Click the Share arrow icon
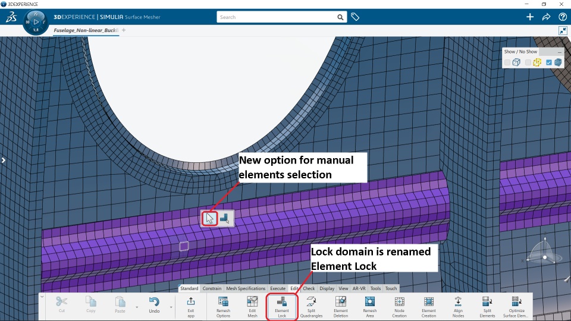 pyautogui.click(x=546, y=17)
